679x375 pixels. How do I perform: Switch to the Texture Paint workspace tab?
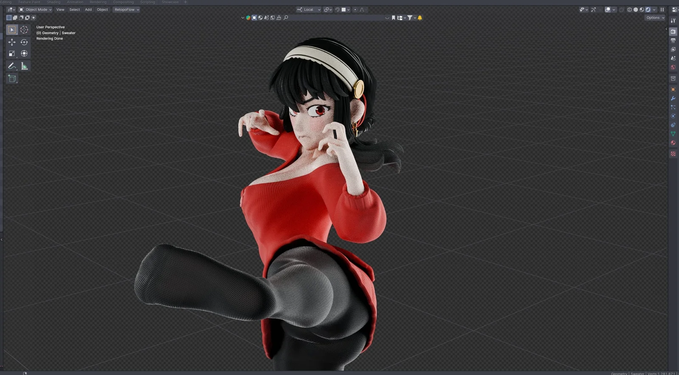tap(29, 2)
